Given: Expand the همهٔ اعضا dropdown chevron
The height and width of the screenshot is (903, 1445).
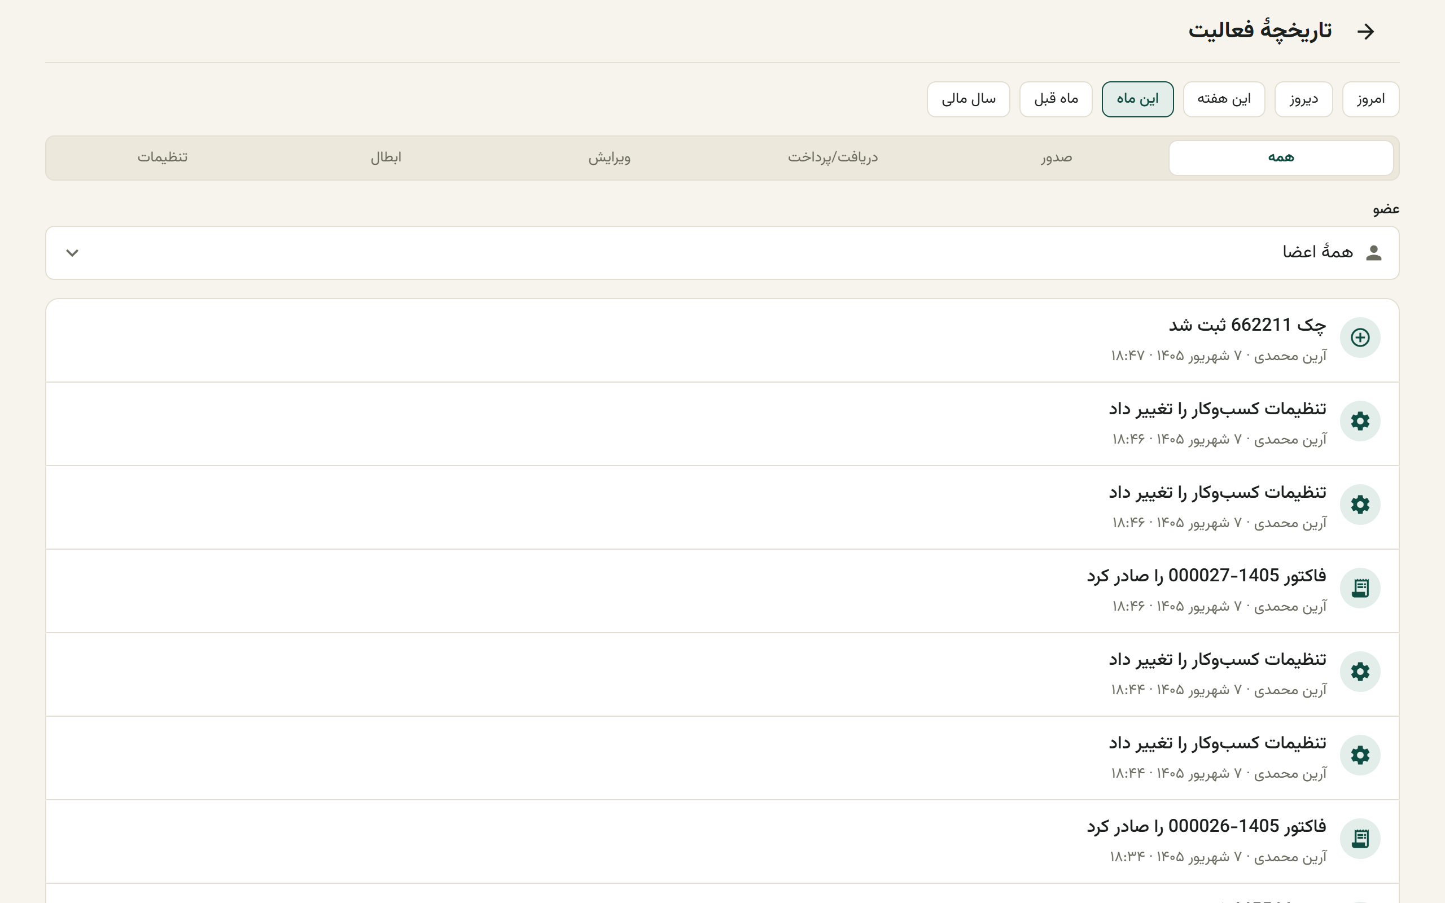Looking at the screenshot, I should tap(72, 253).
